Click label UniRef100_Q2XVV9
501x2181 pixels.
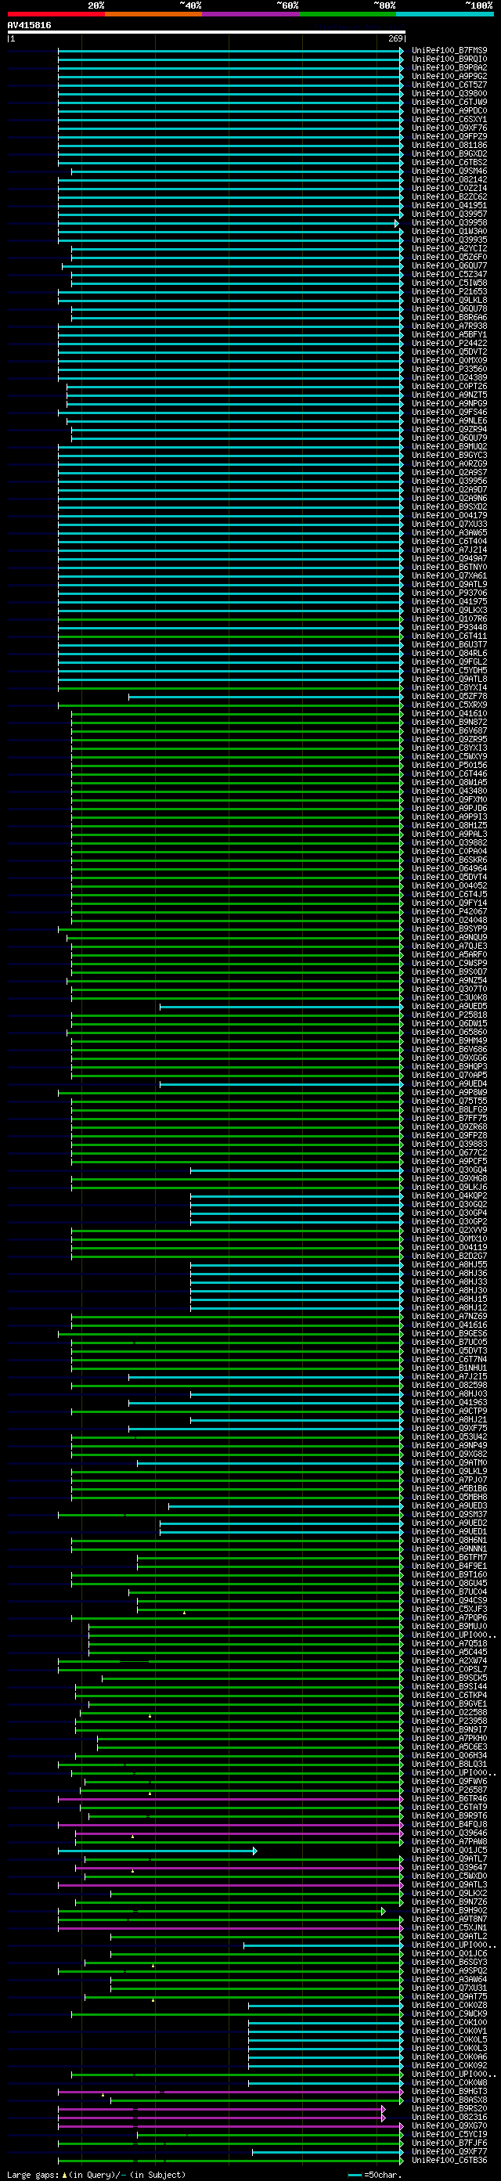[449, 1230]
